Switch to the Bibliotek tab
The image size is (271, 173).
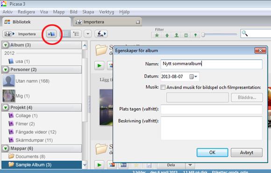[x=36, y=22]
